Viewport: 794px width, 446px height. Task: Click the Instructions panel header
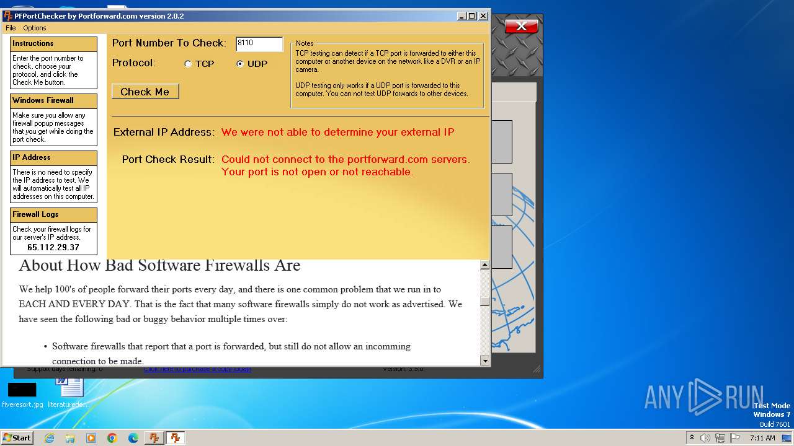click(53, 44)
